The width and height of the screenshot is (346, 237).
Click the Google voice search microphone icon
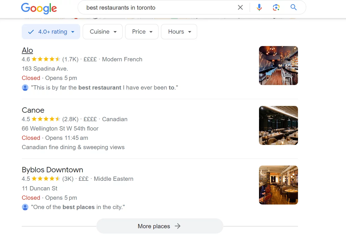coord(259,7)
